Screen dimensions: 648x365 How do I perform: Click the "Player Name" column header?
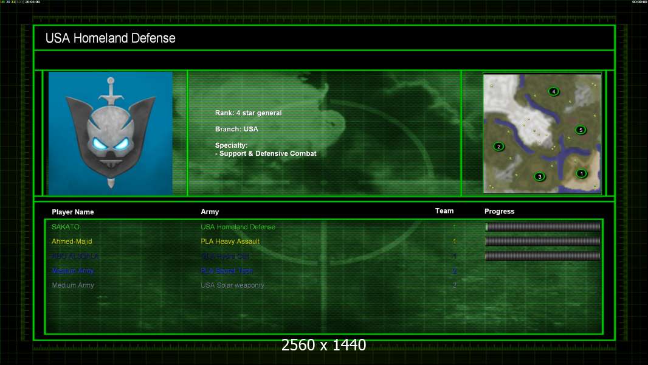[73, 212]
